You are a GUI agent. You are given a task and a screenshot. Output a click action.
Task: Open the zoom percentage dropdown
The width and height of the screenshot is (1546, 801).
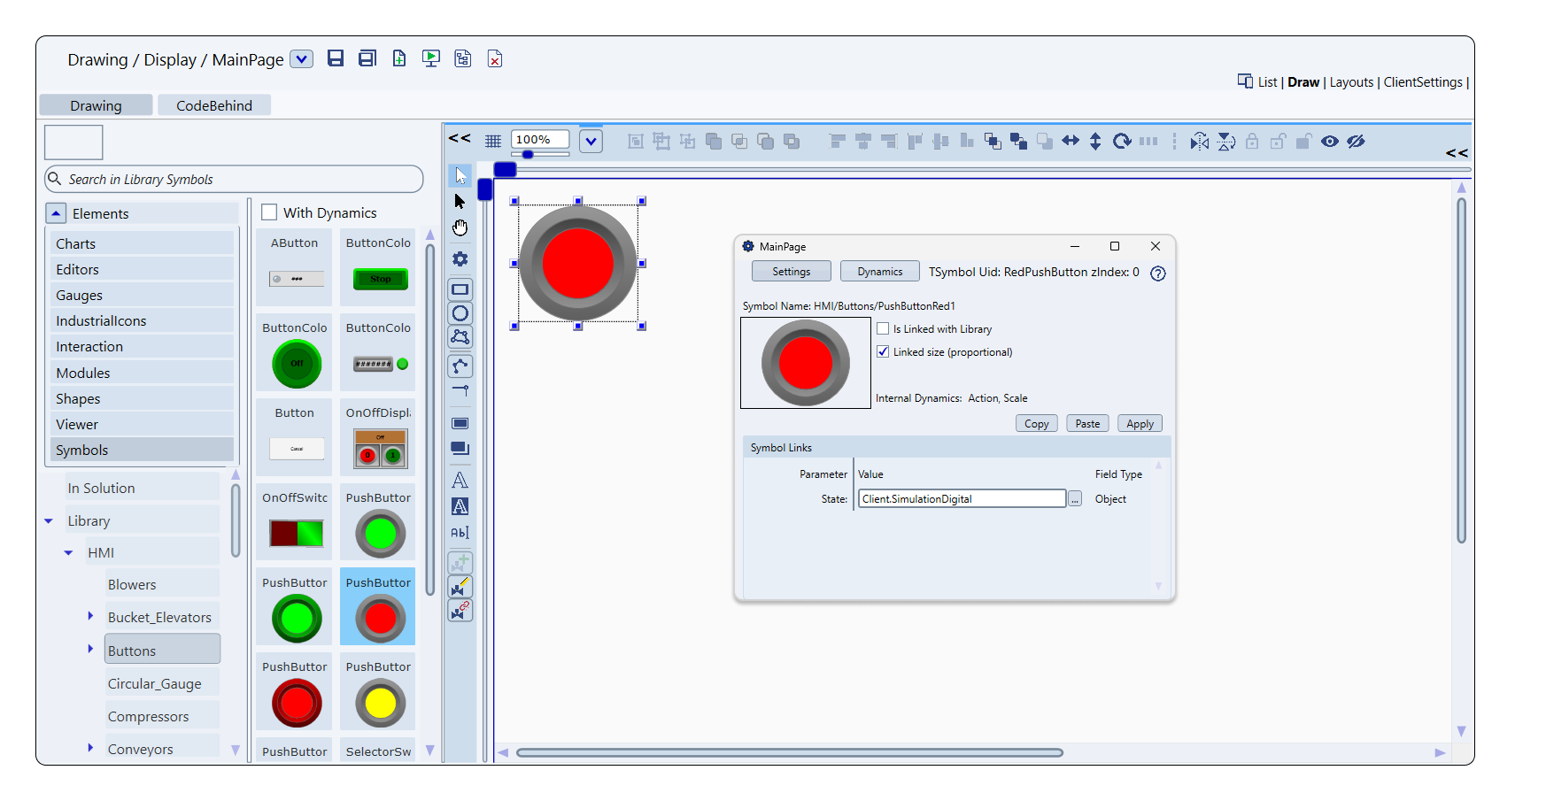(591, 141)
